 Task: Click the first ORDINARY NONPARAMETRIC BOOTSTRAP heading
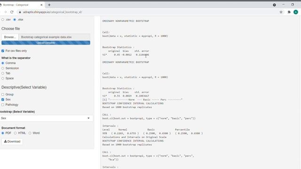point(126,21)
